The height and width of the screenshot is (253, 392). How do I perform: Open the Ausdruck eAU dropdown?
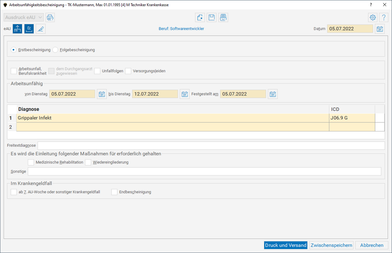pos(24,17)
